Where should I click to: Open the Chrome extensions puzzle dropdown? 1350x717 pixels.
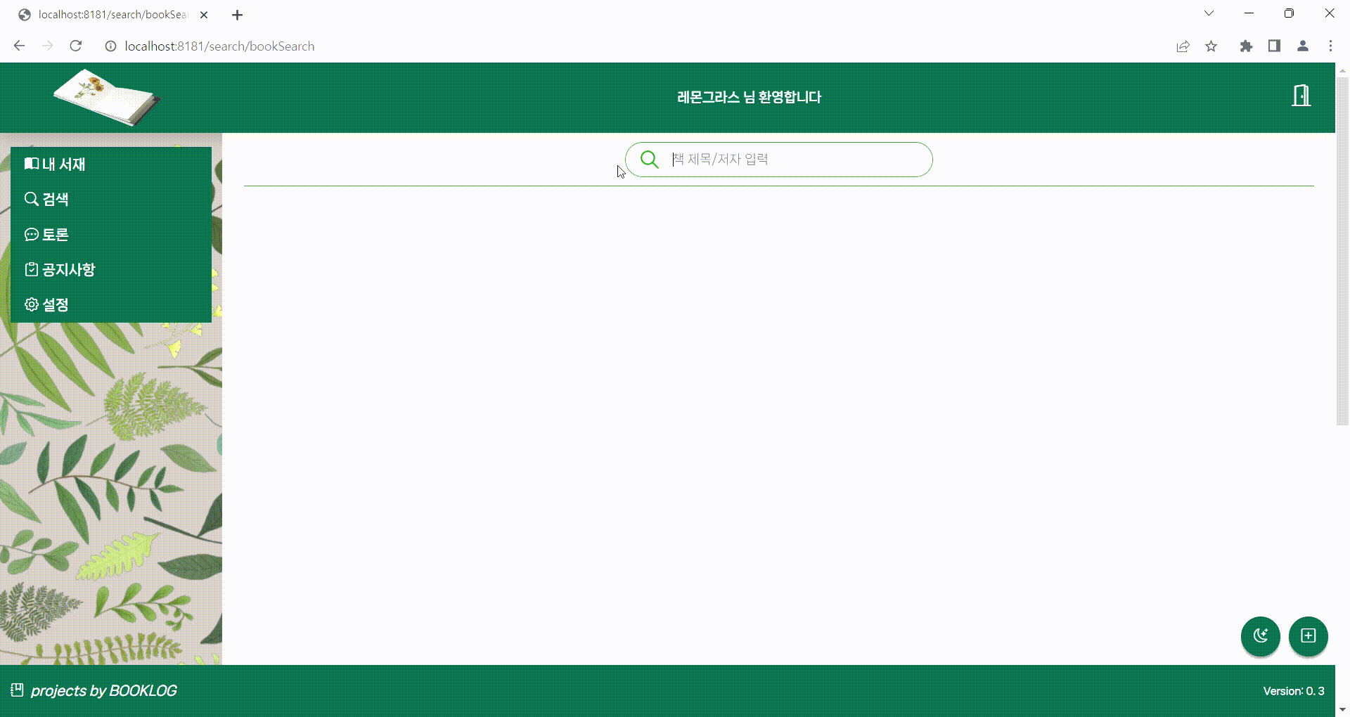point(1246,46)
